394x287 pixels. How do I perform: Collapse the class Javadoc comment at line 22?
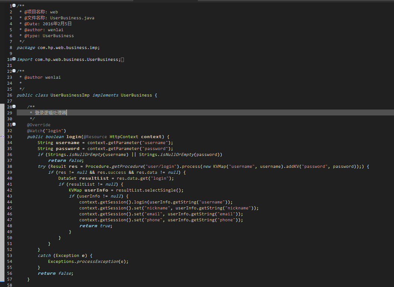click(x=14, y=71)
